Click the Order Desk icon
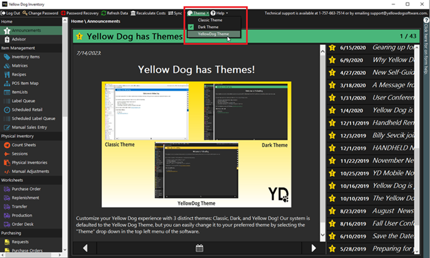430x258 pixels. click(x=7, y=224)
